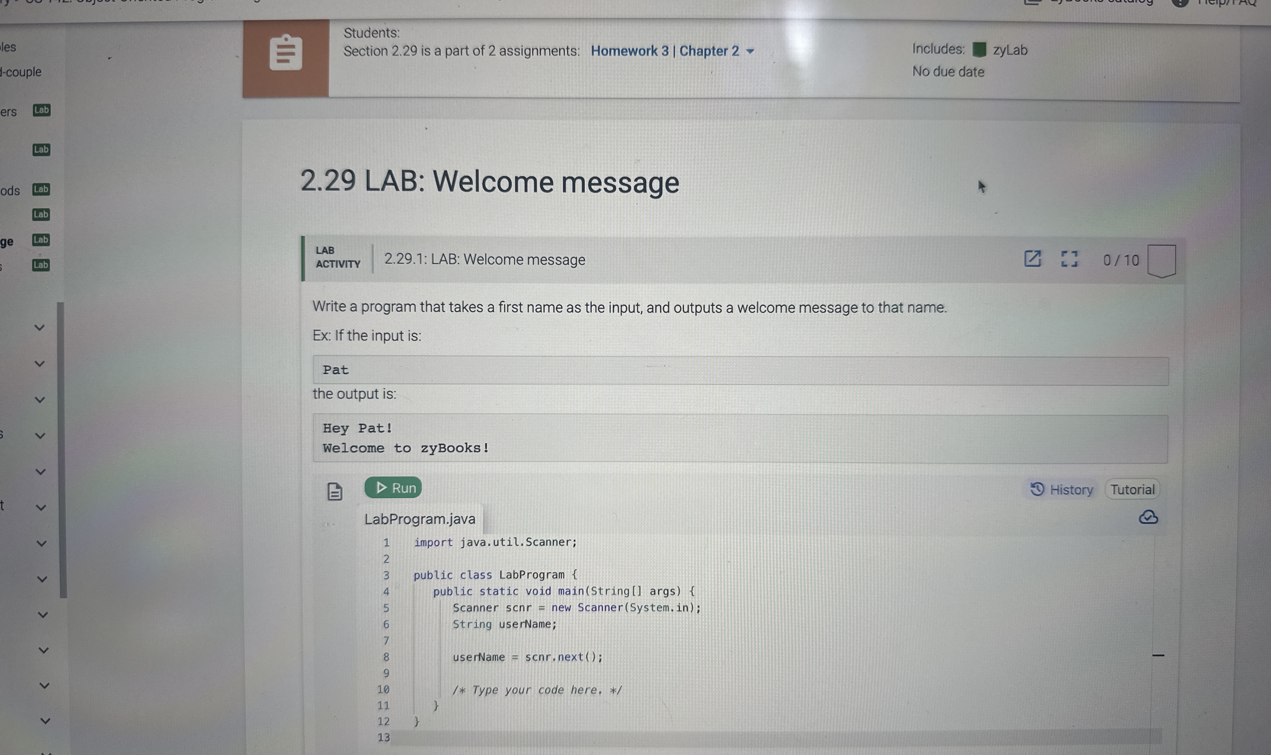Image resolution: width=1271 pixels, height=755 pixels.
Task: Open the Tutorial
Action: point(1132,489)
